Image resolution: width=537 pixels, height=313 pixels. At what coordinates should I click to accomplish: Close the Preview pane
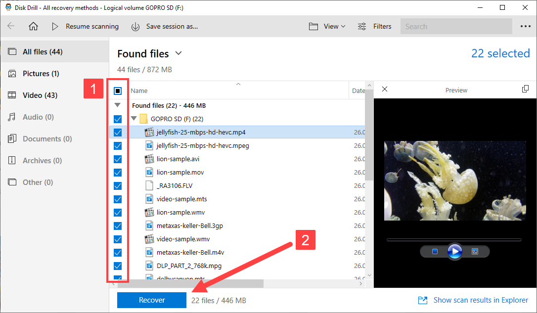click(x=385, y=89)
